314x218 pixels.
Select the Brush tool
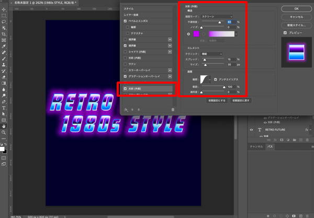[4, 59]
